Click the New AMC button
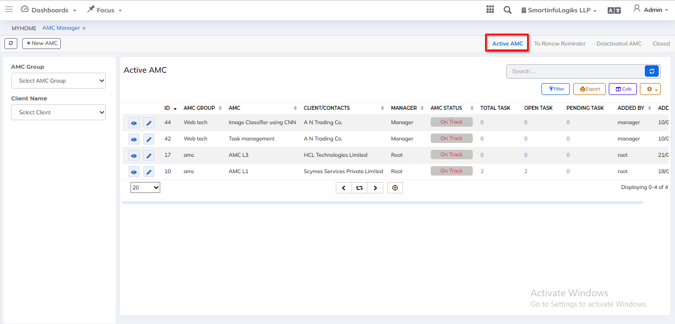 coord(42,44)
